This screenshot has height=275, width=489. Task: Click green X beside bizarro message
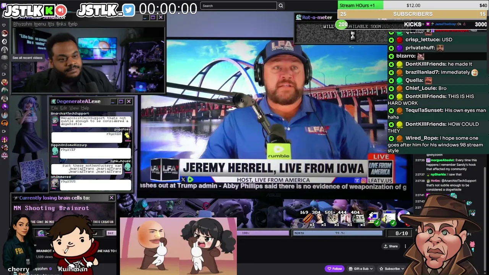point(391,56)
